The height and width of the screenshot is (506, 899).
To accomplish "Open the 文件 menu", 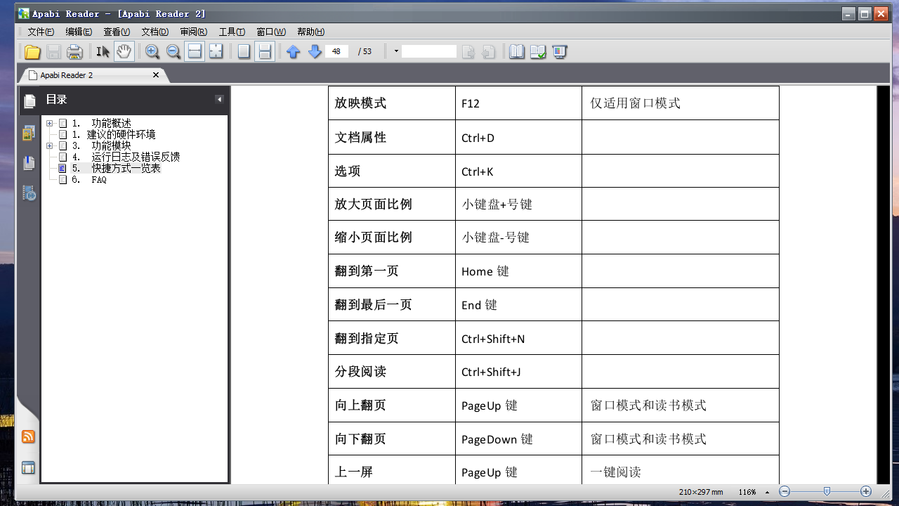I will click(x=40, y=32).
